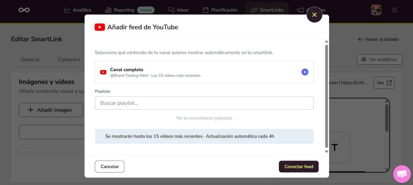Switch to the General tab
413x185 pixels.
click(30, 60)
